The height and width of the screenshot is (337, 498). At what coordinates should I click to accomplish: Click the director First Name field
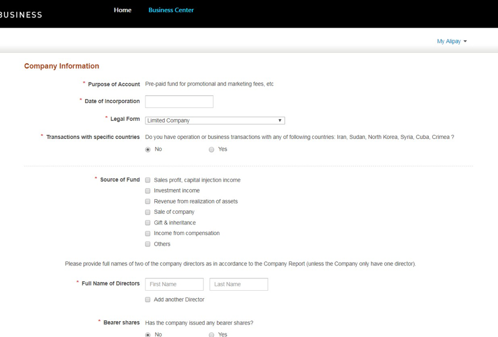pos(174,284)
